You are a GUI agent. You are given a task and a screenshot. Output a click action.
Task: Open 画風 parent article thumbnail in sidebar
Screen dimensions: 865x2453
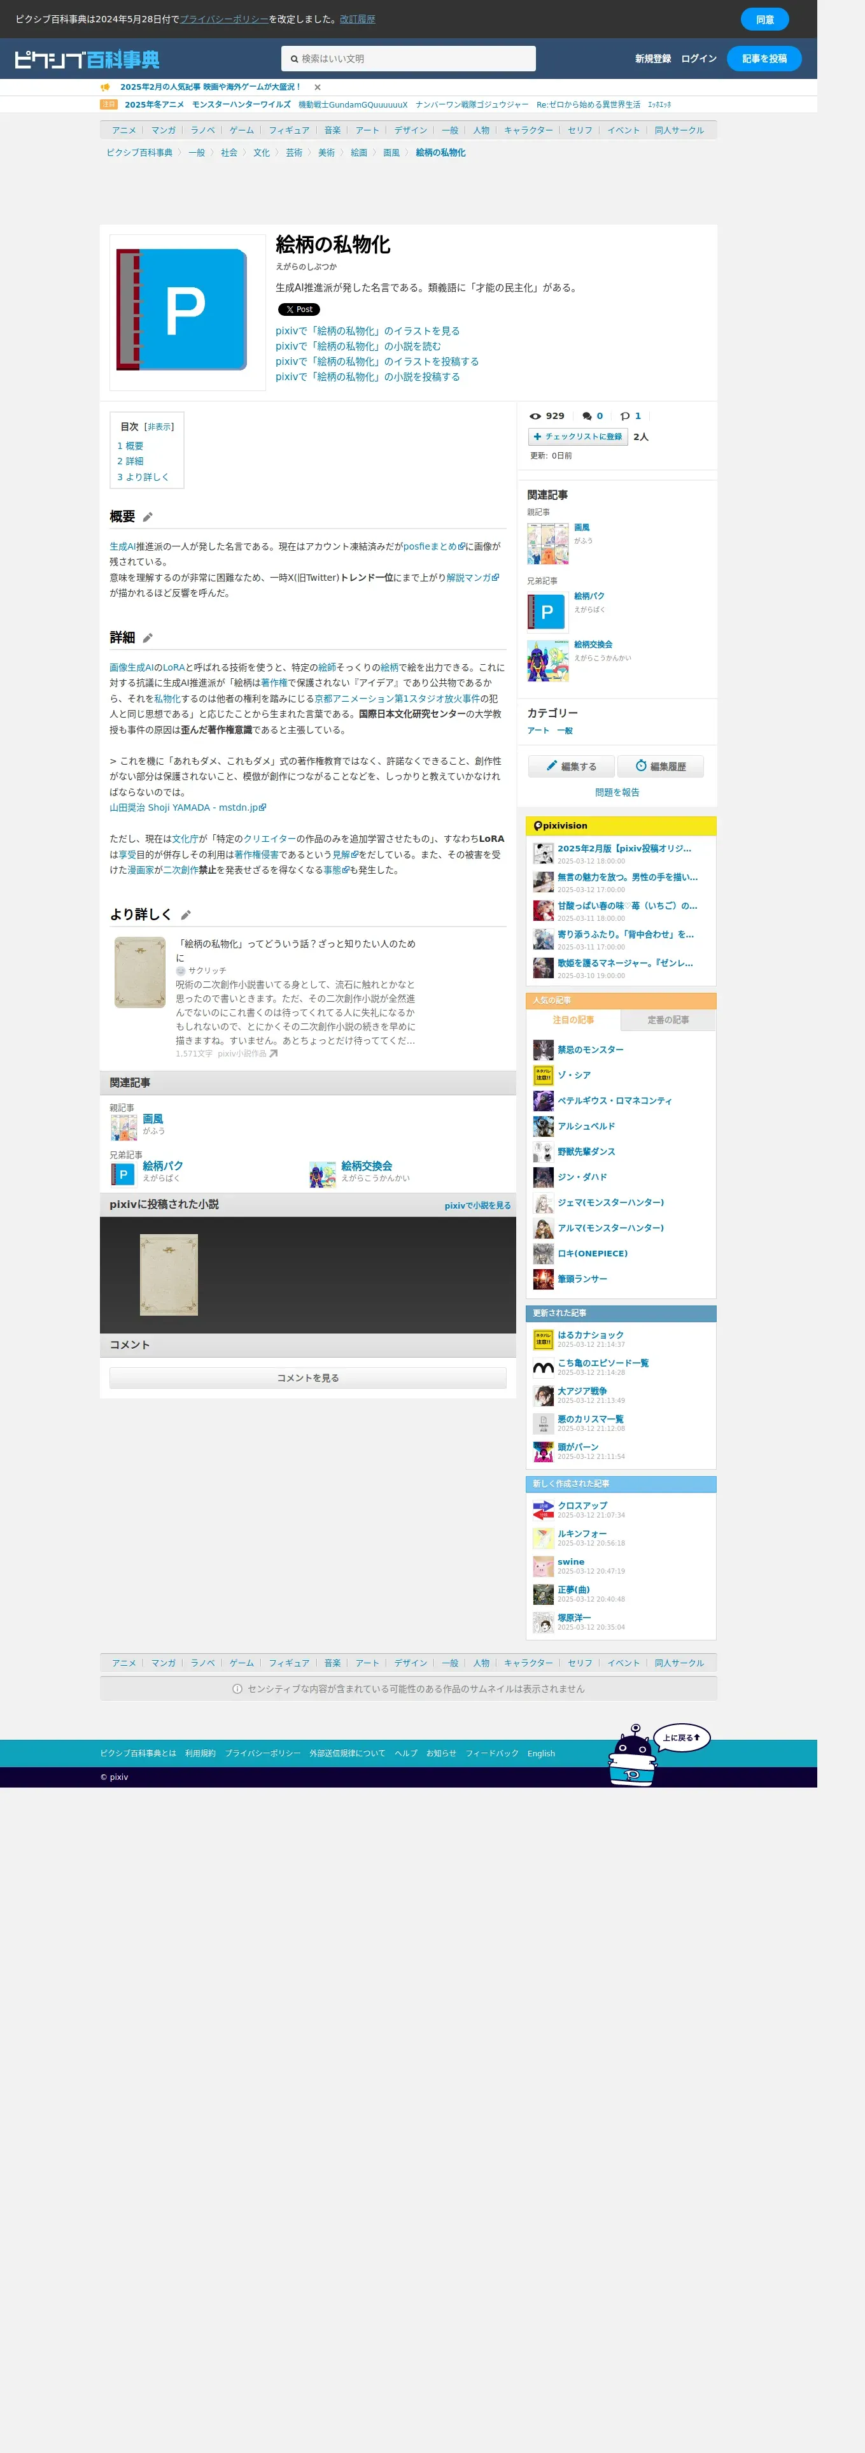pyautogui.click(x=548, y=544)
